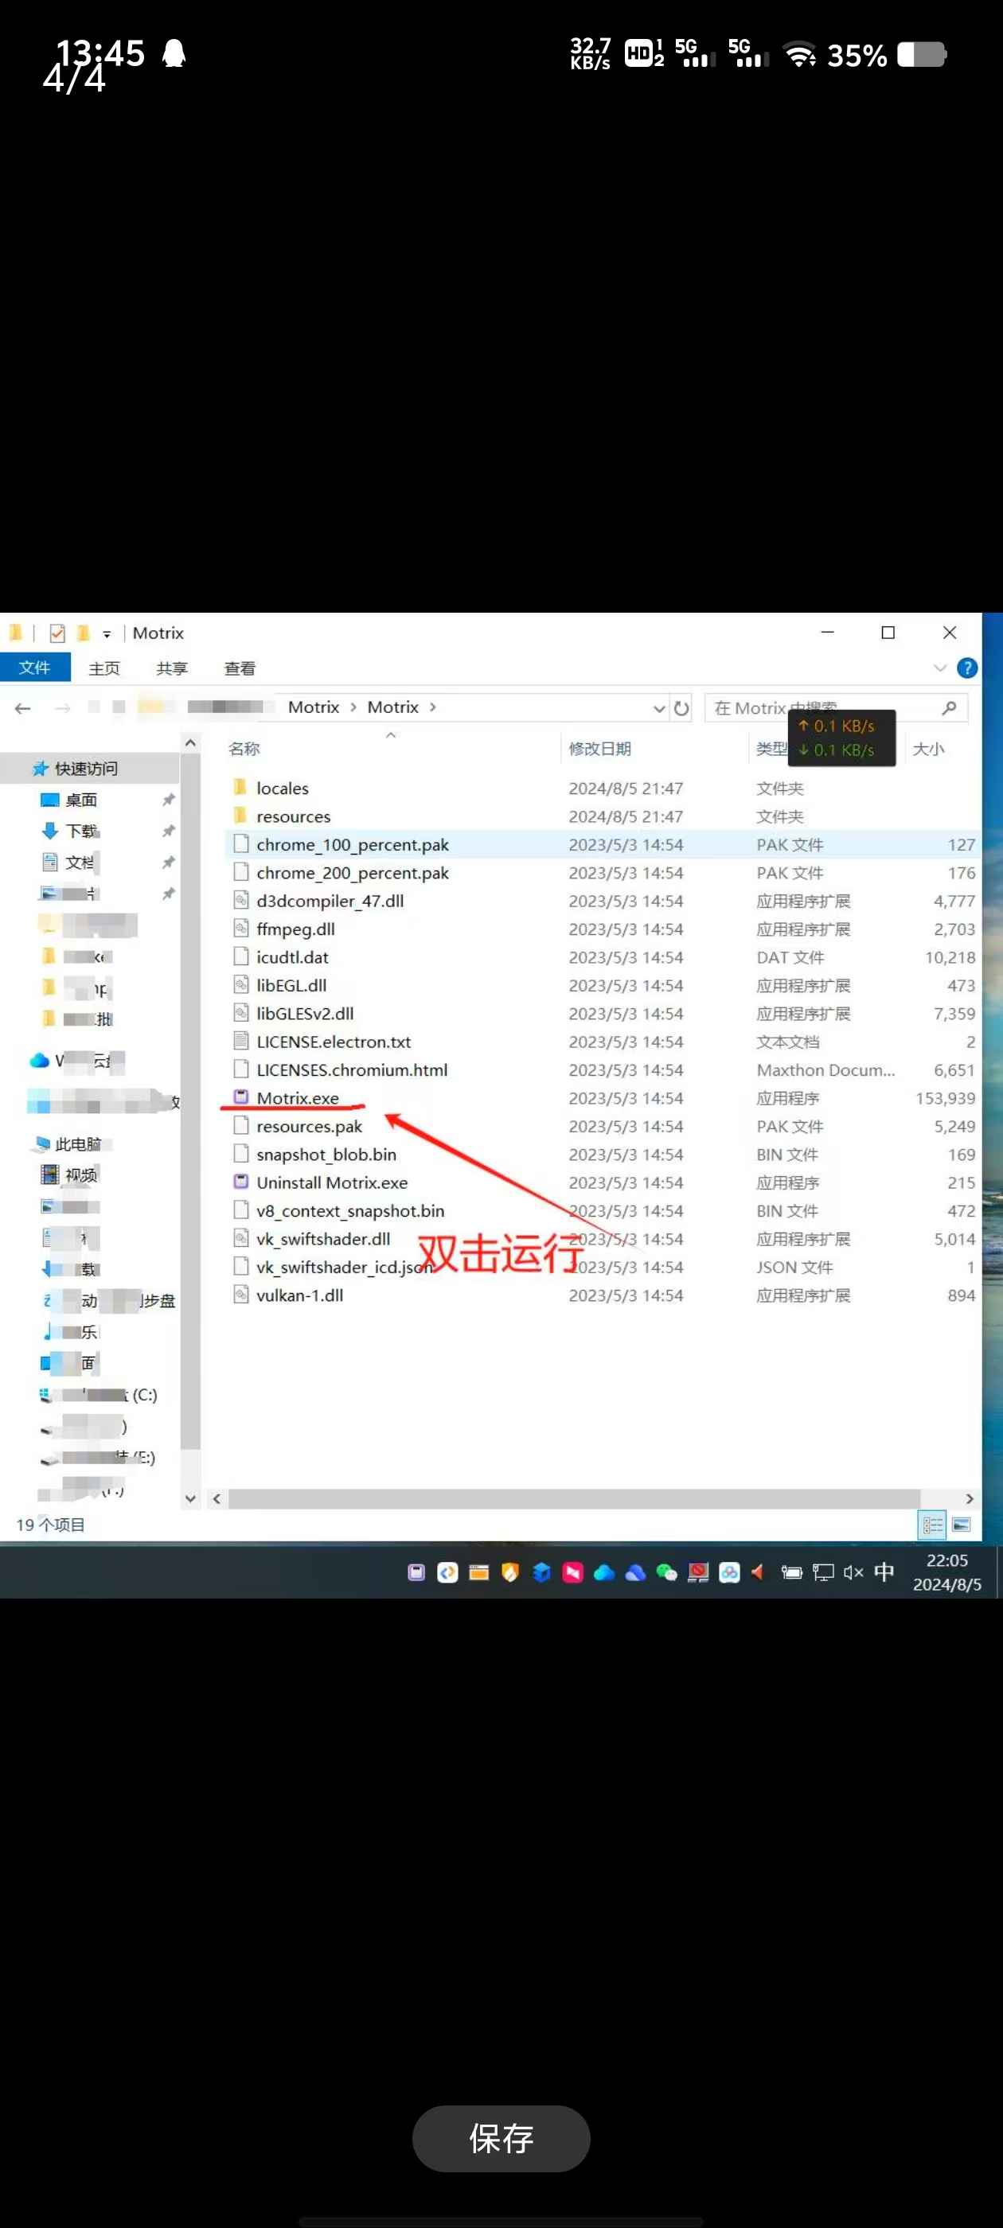
Task: Select the Motrix.exe application icon
Action: point(241,1096)
